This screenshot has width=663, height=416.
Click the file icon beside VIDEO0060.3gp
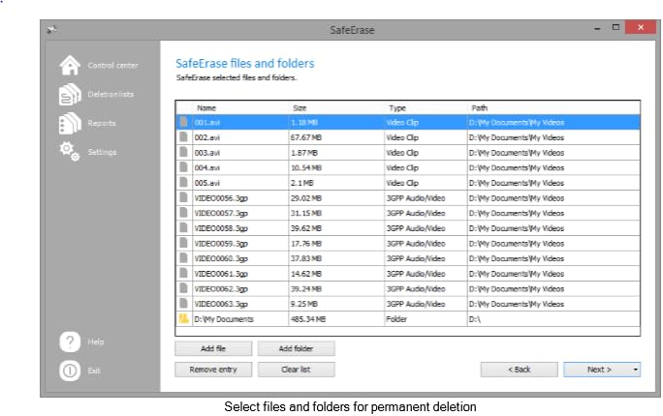(x=183, y=258)
